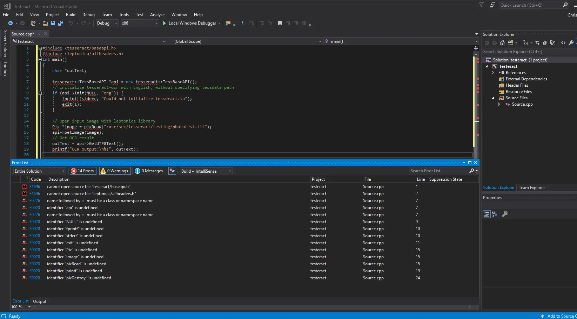Viewport: 577px width, 319px height.
Task: Open Properties wrench icon in Solution Explorer
Action: tap(571, 43)
